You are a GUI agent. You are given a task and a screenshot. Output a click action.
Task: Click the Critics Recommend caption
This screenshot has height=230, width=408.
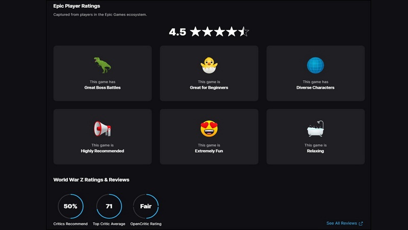click(x=70, y=224)
